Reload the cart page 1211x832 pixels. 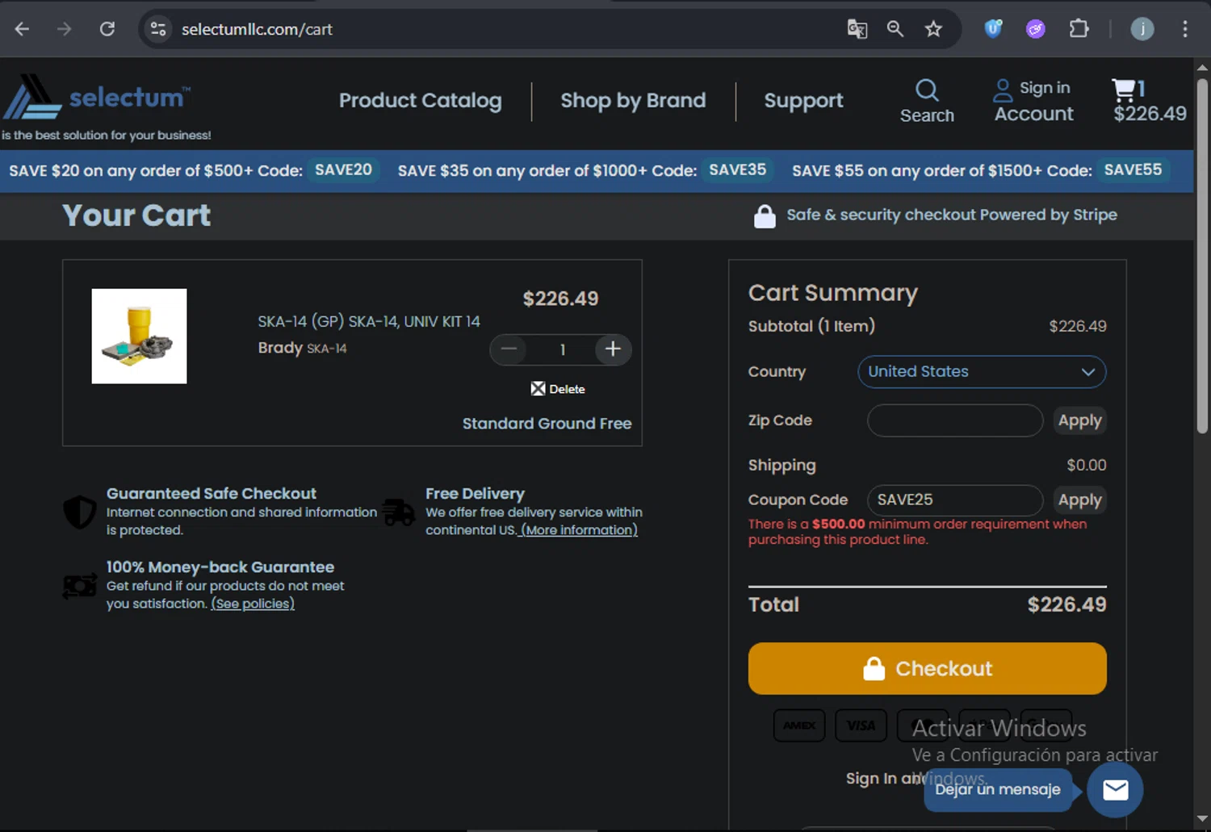pos(107,29)
